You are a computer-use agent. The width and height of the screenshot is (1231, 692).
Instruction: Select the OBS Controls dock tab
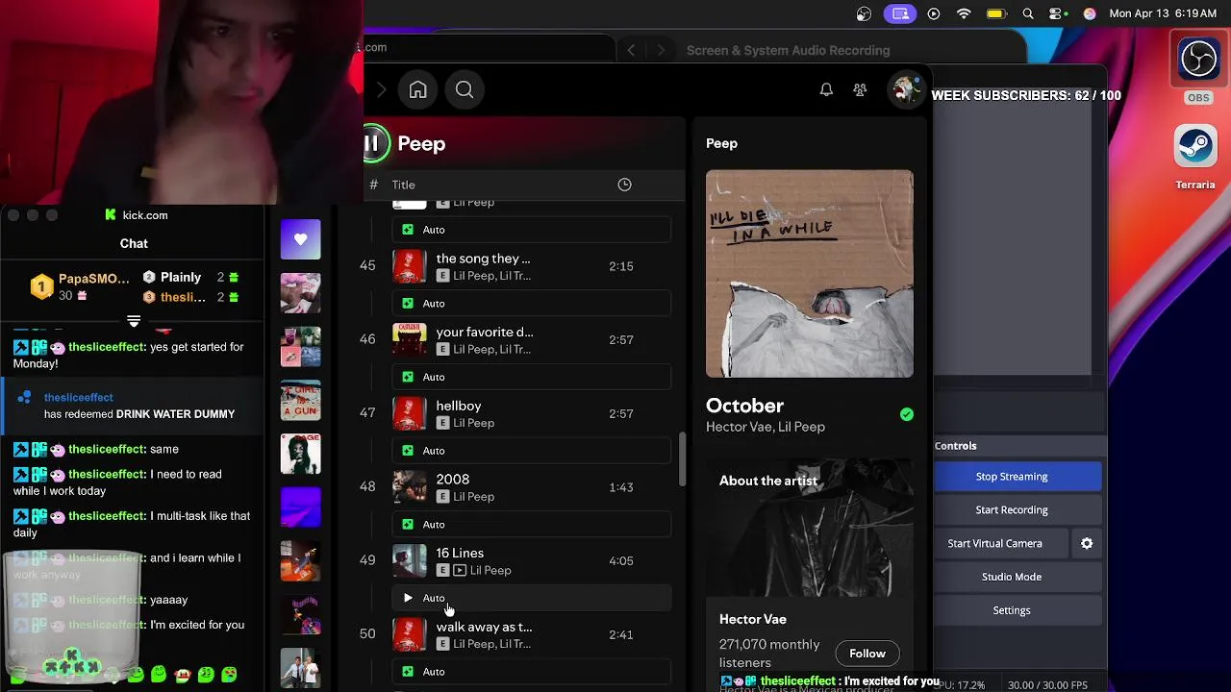point(956,446)
